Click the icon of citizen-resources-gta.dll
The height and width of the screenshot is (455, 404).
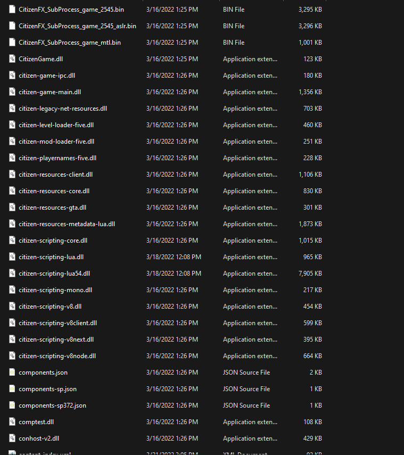point(12,208)
